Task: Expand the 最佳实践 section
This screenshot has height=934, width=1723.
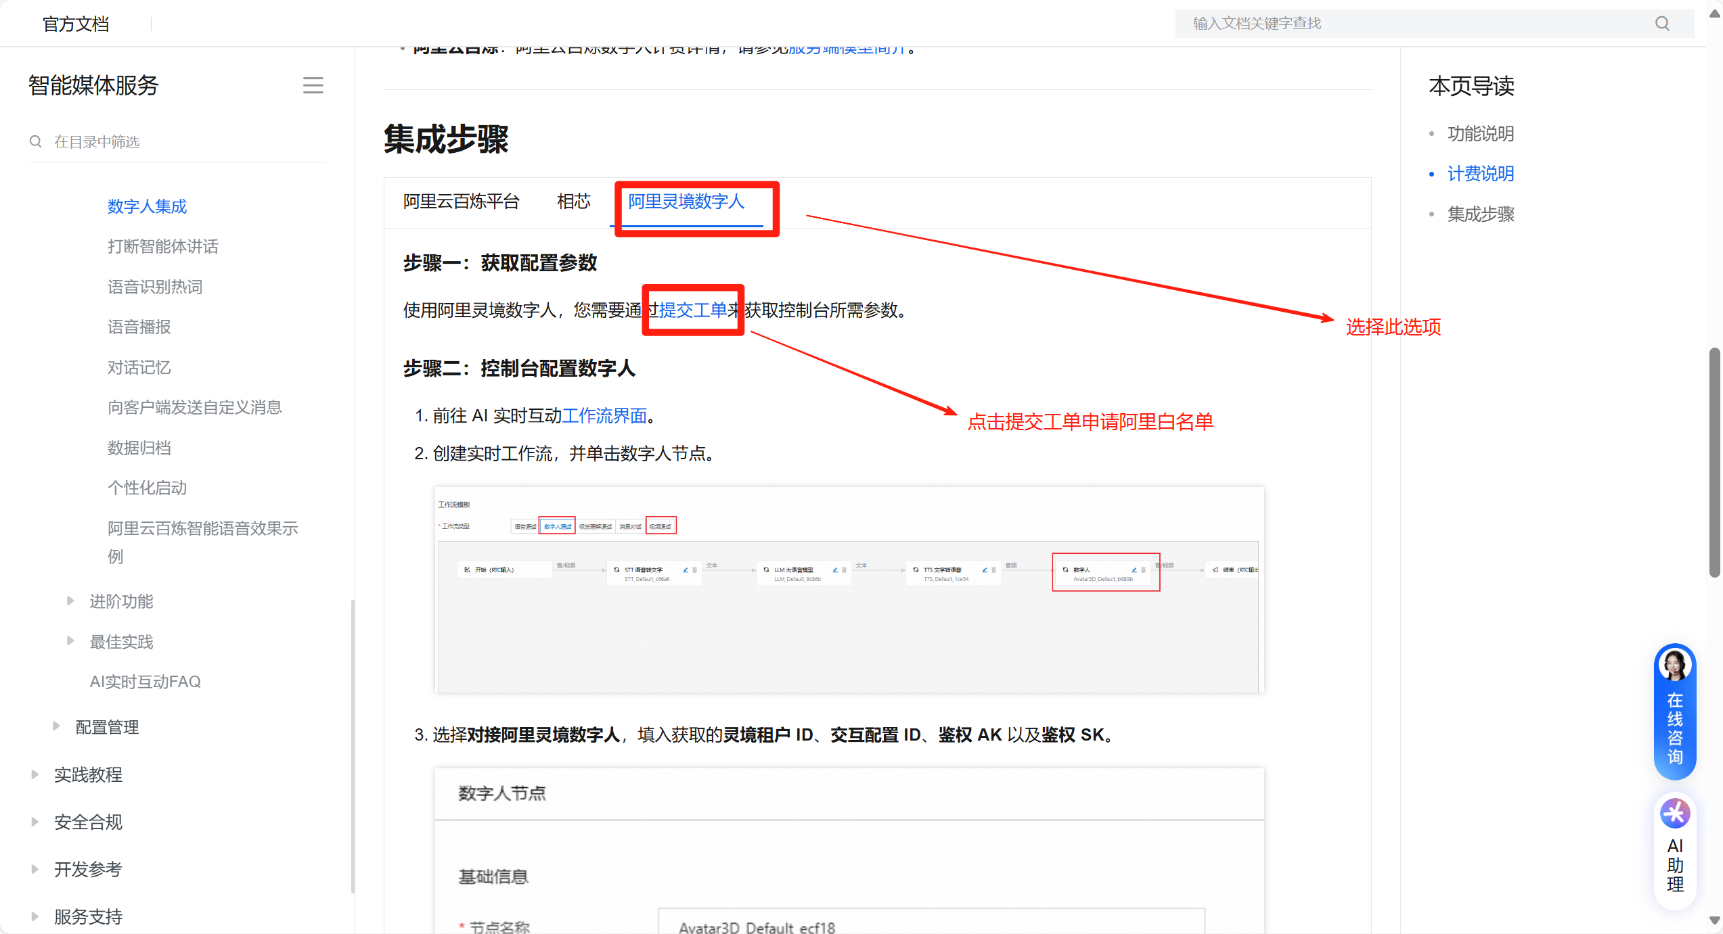Action: pos(70,640)
